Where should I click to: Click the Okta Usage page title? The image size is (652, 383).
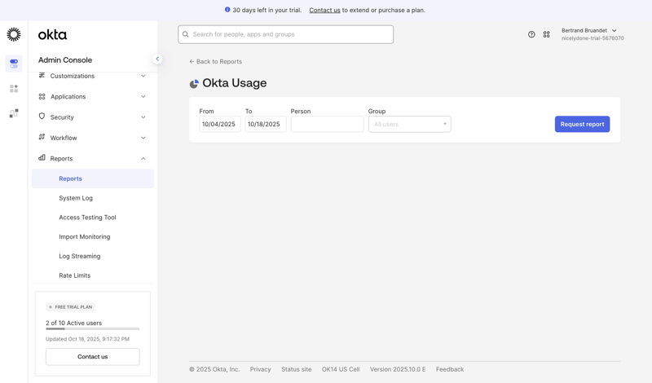[235, 83]
